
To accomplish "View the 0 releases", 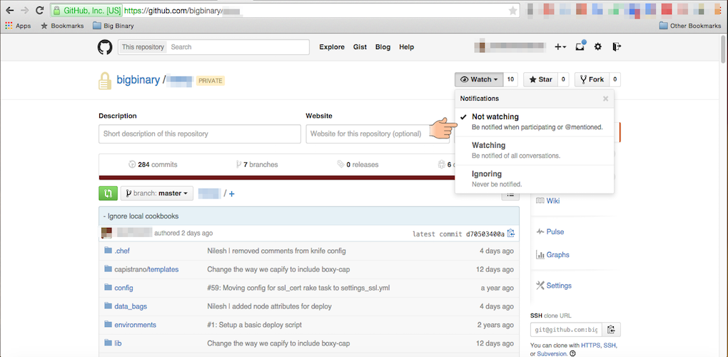I will 358,164.
